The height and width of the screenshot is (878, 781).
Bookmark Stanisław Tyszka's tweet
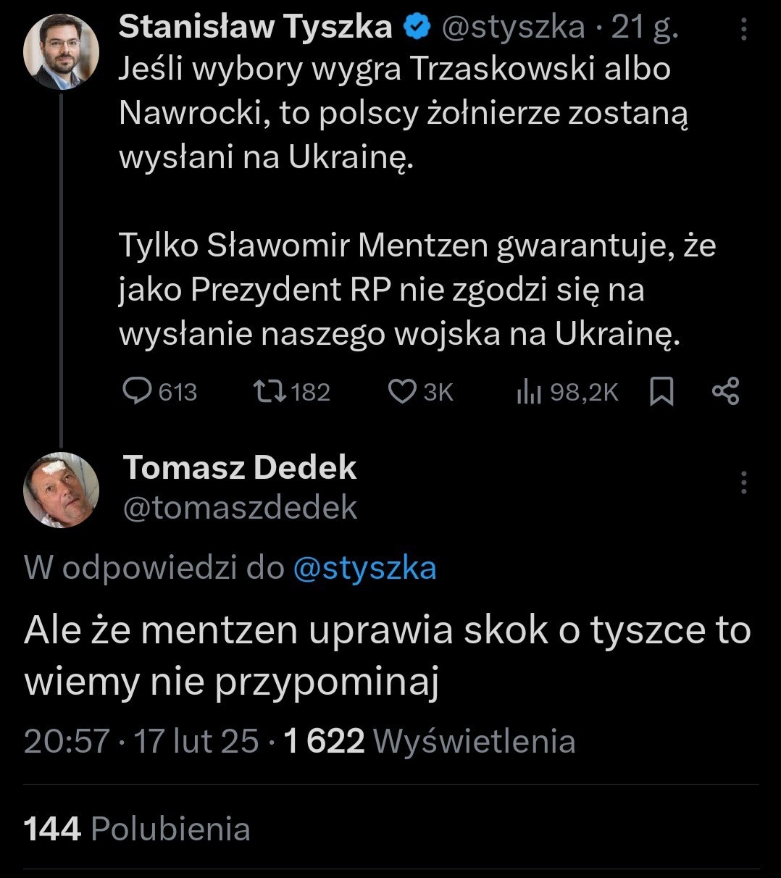661,392
